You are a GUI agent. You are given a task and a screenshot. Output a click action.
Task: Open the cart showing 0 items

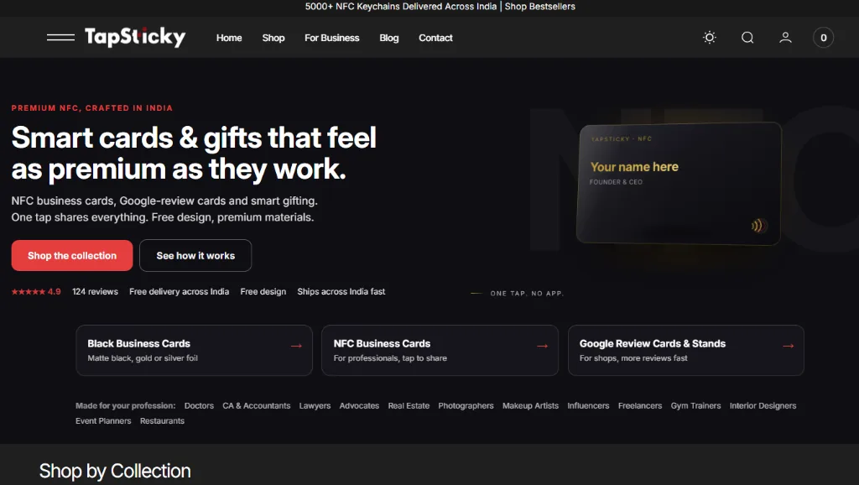(x=823, y=37)
